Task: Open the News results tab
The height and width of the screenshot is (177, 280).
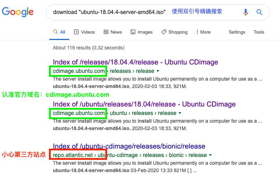Action: 113,32
